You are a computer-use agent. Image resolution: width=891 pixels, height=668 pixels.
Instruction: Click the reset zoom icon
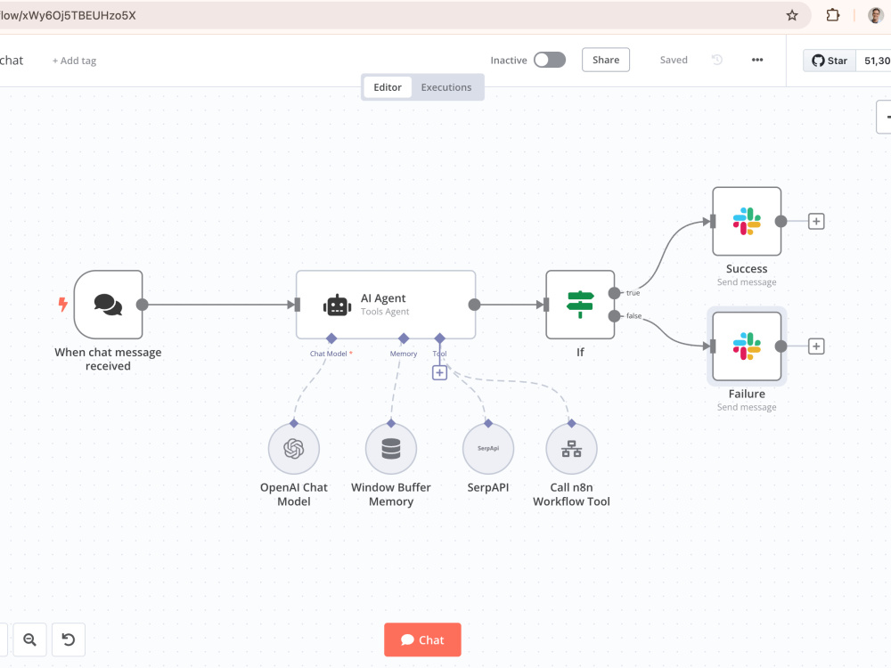[69, 639]
